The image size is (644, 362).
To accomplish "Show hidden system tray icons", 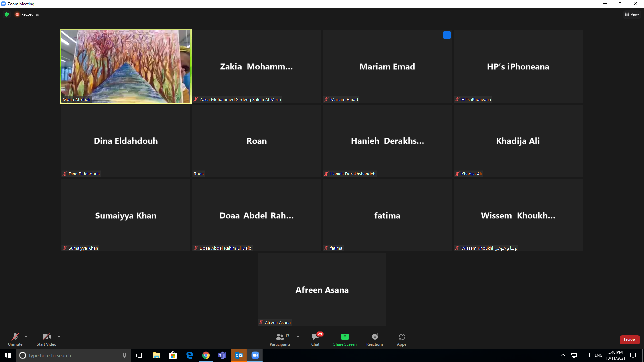I will coord(563,355).
